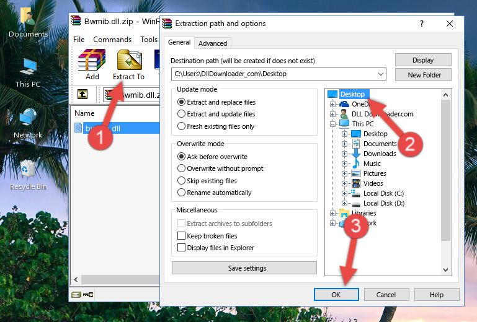The width and height of the screenshot is (477, 322).
Task: Click the key password icon in status bar
Action: 88,294
